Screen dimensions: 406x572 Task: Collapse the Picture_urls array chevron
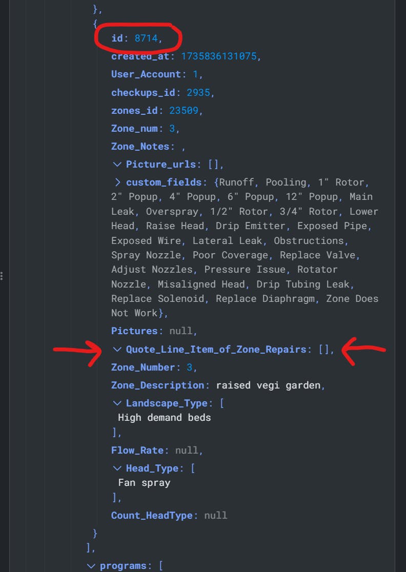(x=117, y=165)
